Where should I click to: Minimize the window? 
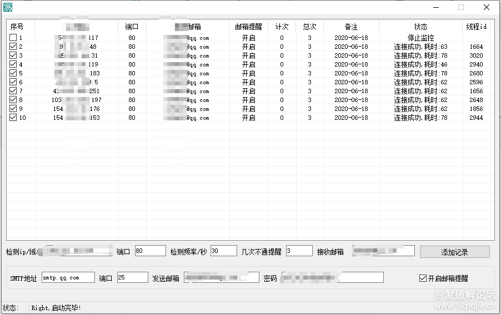click(x=436, y=7)
